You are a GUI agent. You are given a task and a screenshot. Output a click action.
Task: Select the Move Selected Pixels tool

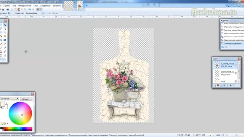coord(5,25)
